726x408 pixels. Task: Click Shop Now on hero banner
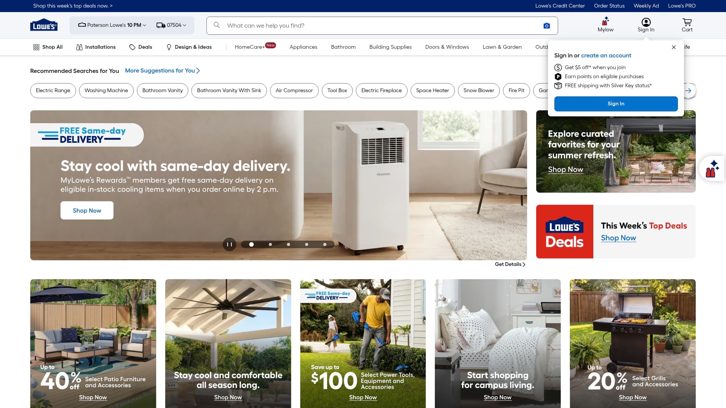87,210
